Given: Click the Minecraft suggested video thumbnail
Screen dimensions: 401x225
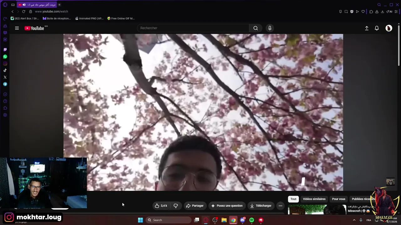Looking at the screenshot, I should point(317,210).
